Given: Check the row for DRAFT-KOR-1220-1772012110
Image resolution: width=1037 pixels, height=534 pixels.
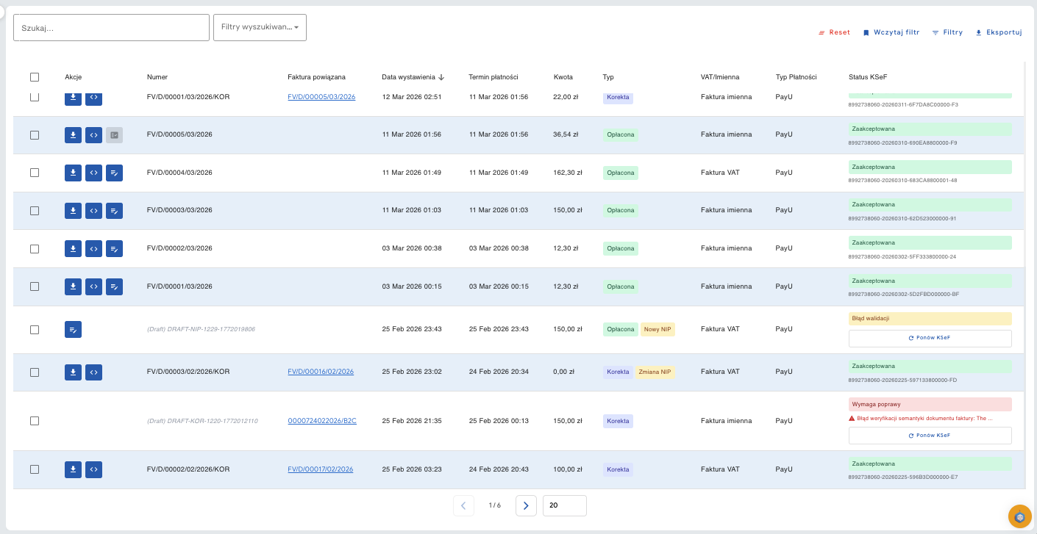Looking at the screenshot, I should [x=35, y=421].
